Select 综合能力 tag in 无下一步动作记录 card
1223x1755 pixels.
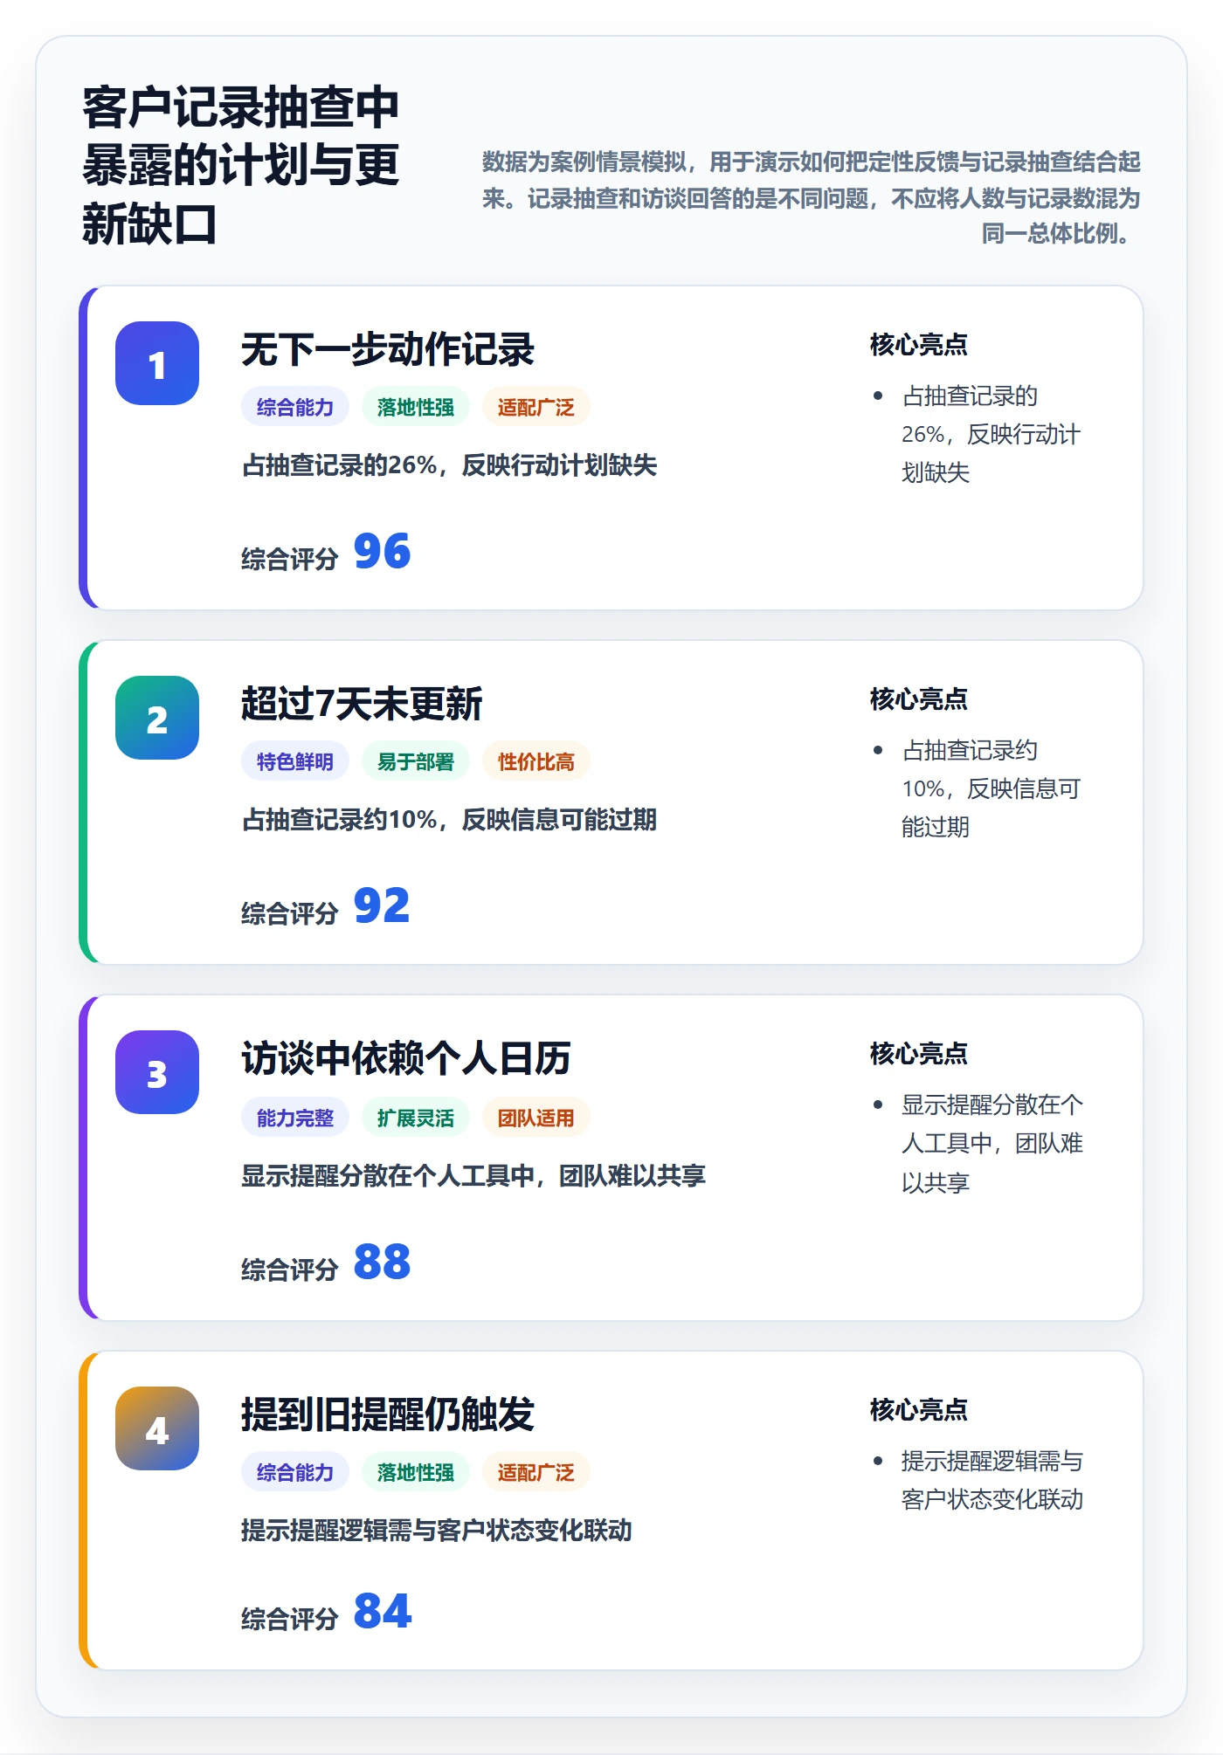(x=295, y=407)
